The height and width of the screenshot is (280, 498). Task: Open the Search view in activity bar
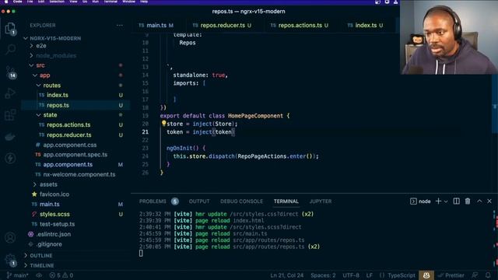(10, 49)
